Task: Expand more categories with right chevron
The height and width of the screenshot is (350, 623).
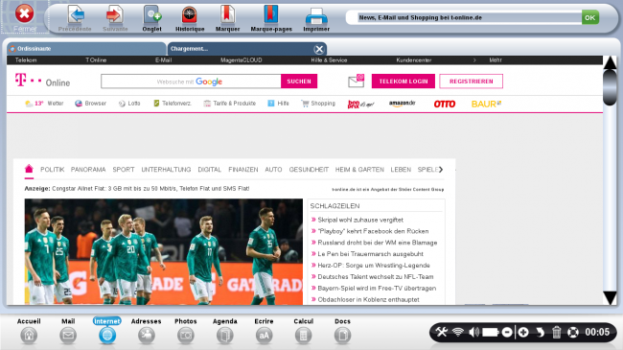Action: [x=441, y=170]
